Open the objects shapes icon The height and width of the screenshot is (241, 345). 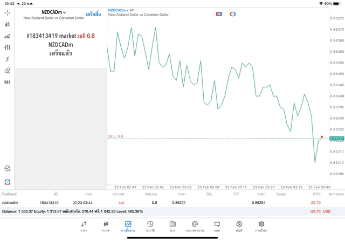tap(7, 71)
